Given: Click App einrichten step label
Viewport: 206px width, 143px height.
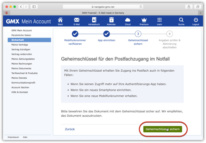Looking at the screenshot, I should tap(107, 40).
